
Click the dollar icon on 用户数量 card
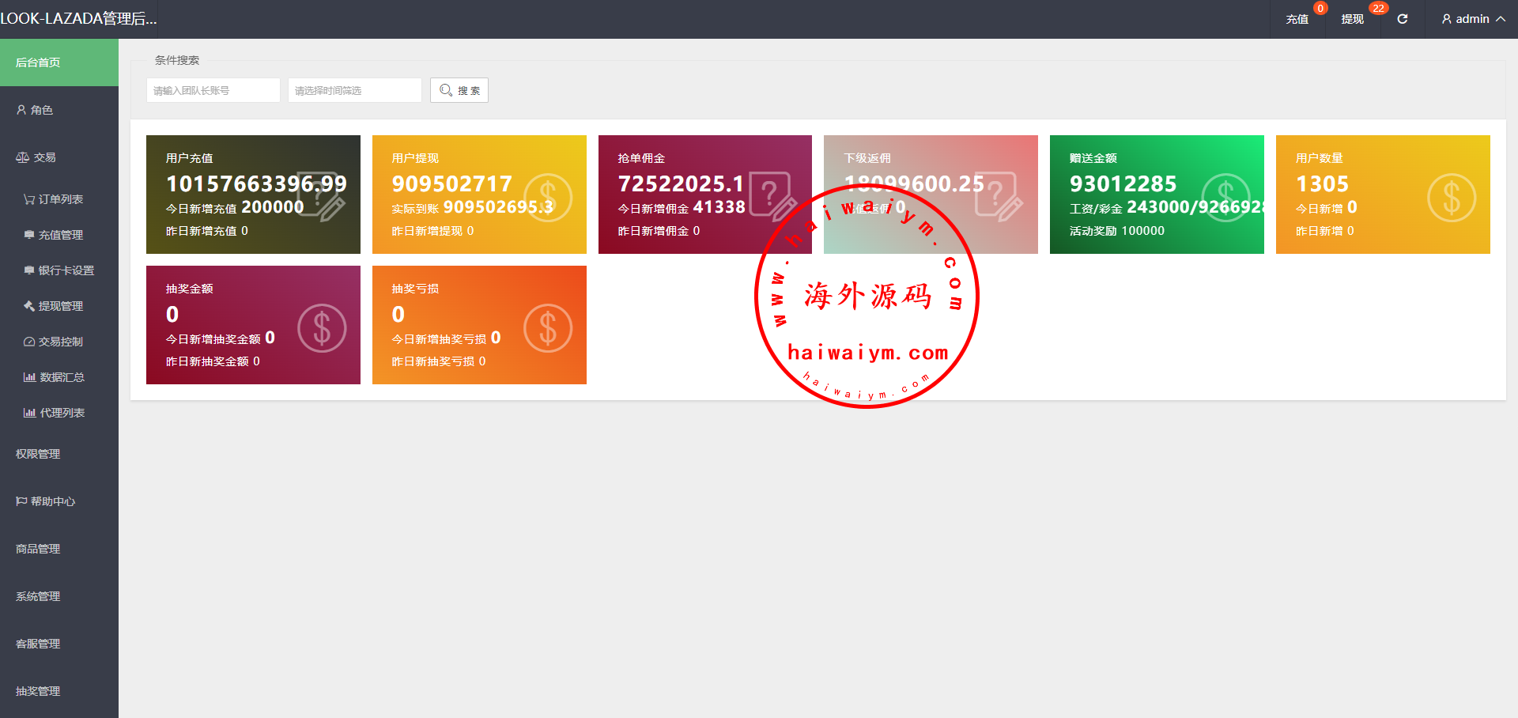[x=1451, y=198]
